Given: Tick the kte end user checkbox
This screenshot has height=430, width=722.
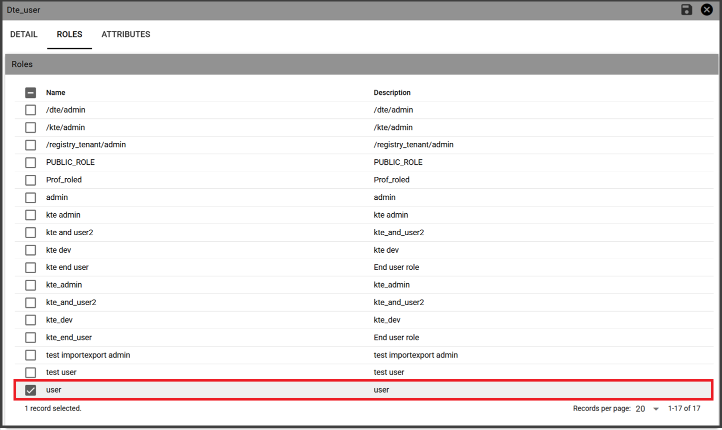Looking at the screenshot, I should click(x=30, y=267).
